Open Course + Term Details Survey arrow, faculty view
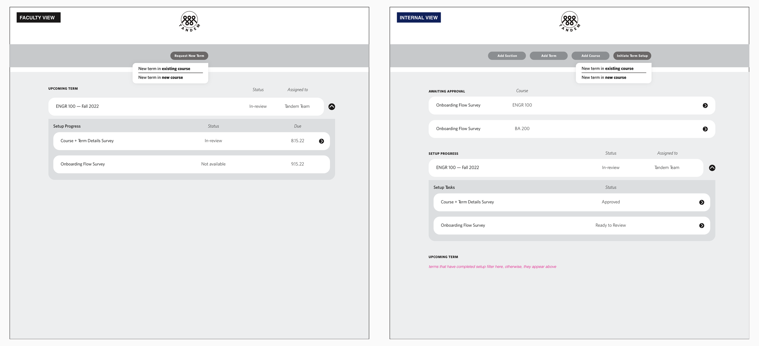 (x=321, y=141)
